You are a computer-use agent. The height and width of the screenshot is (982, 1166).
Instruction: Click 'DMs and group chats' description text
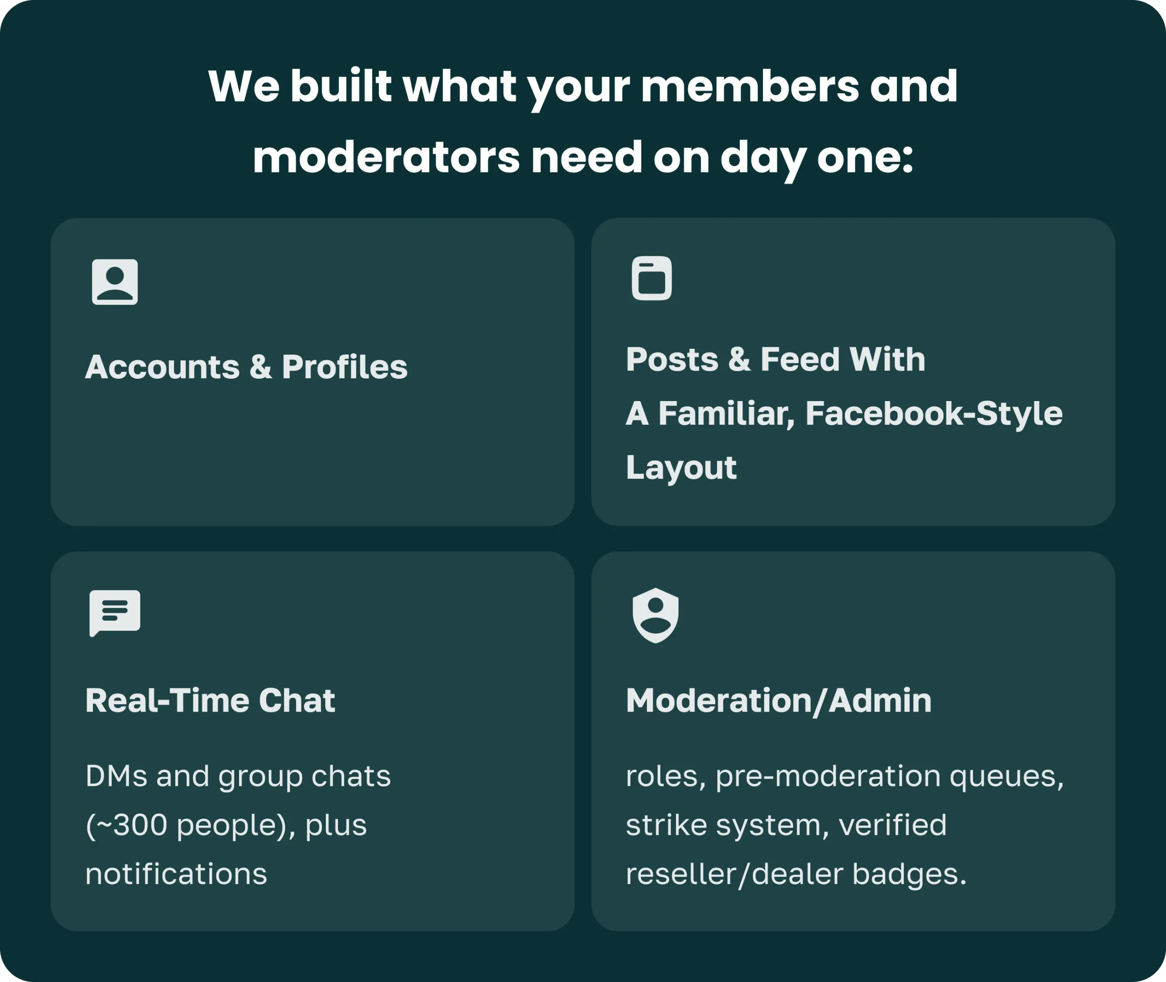238,777
